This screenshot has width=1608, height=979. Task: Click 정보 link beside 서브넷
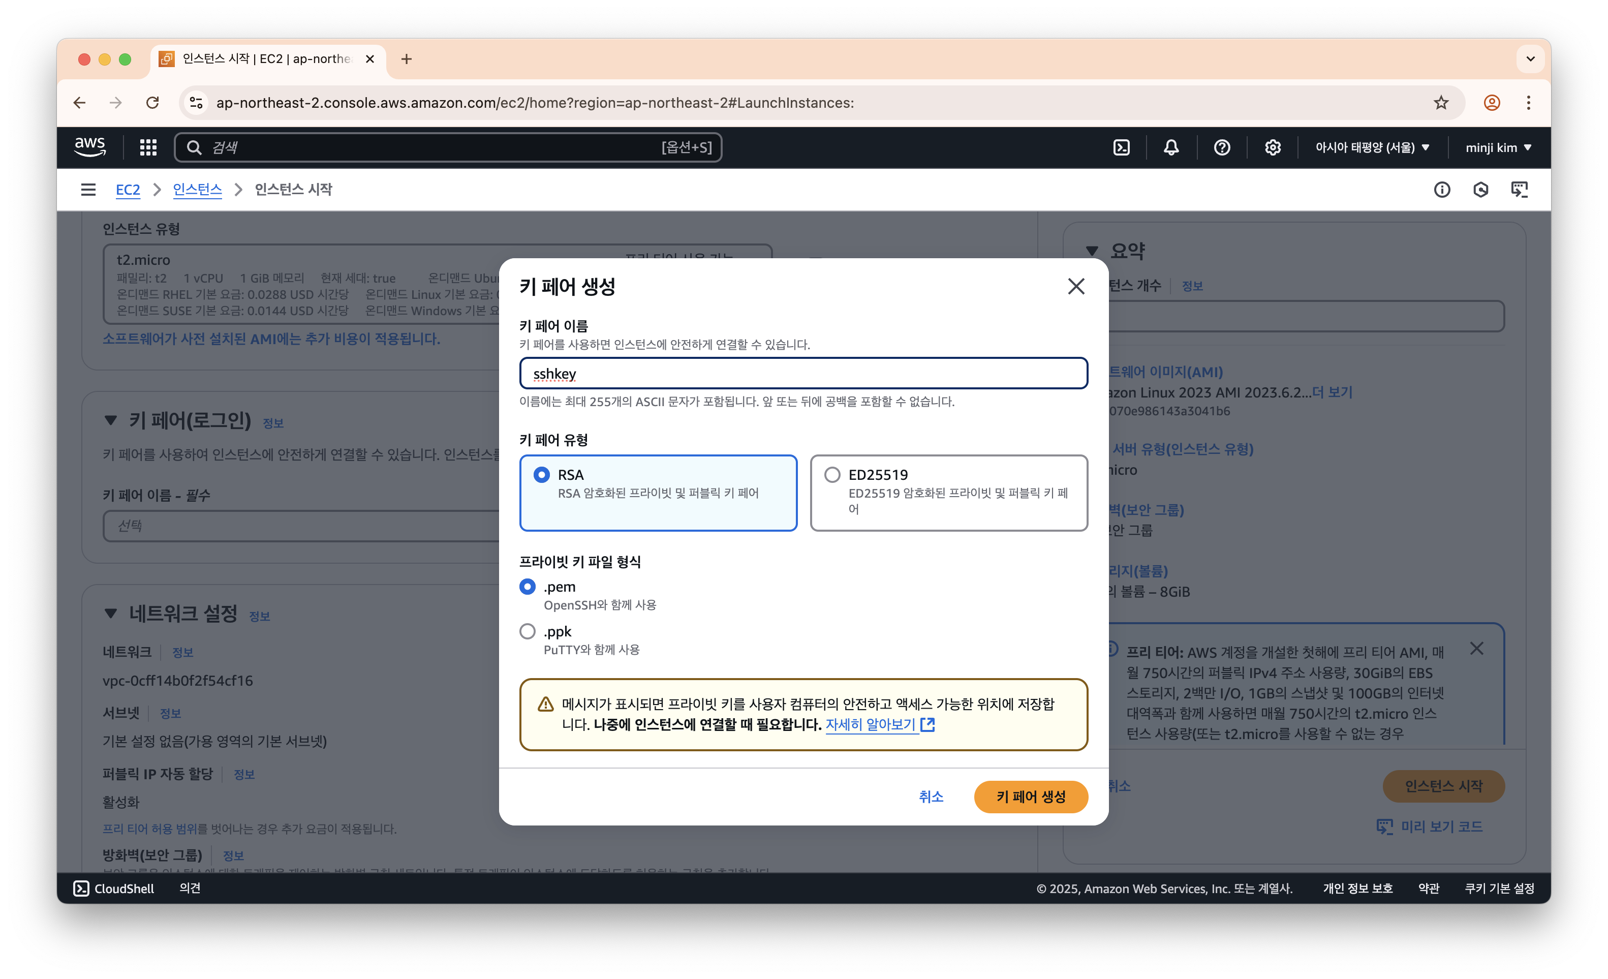tap(170, 713)
